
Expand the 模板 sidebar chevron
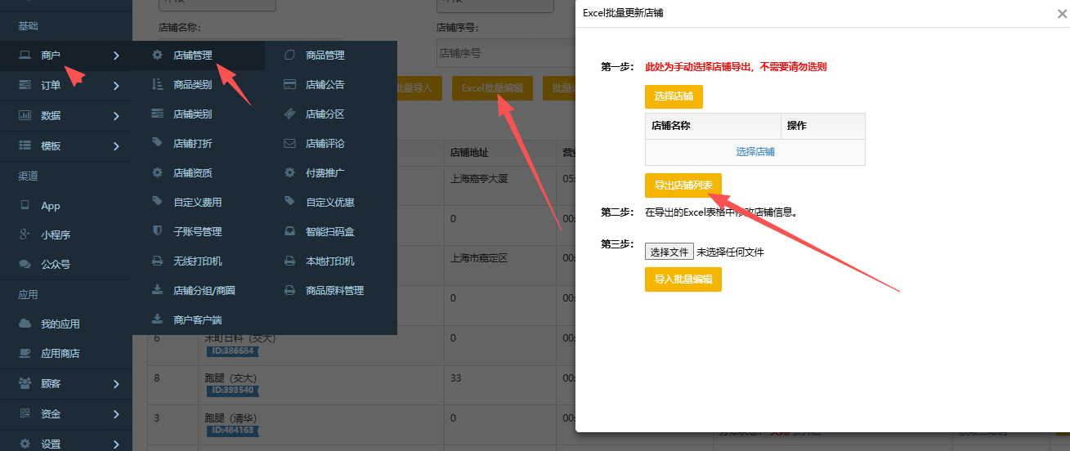coord(116,146)
